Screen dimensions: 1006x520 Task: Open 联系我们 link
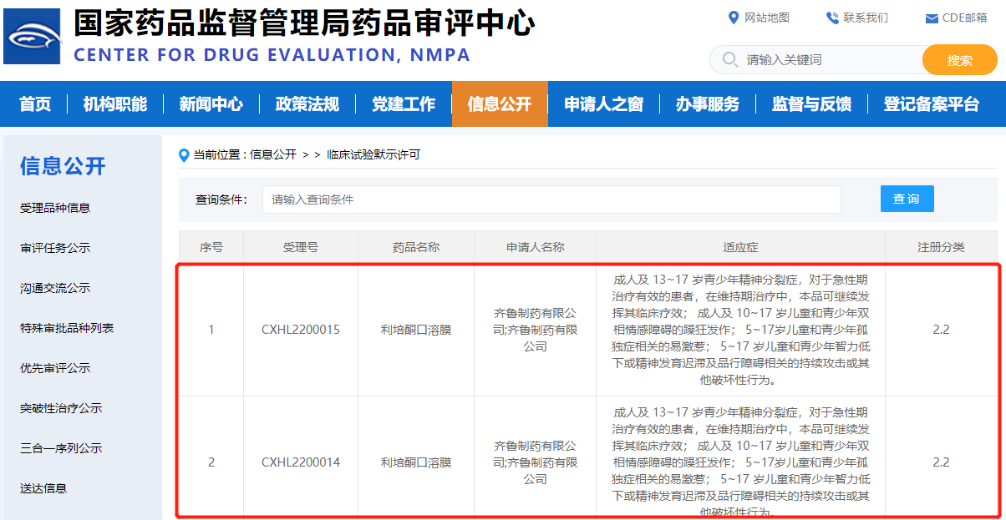click(x=866, y=18)
